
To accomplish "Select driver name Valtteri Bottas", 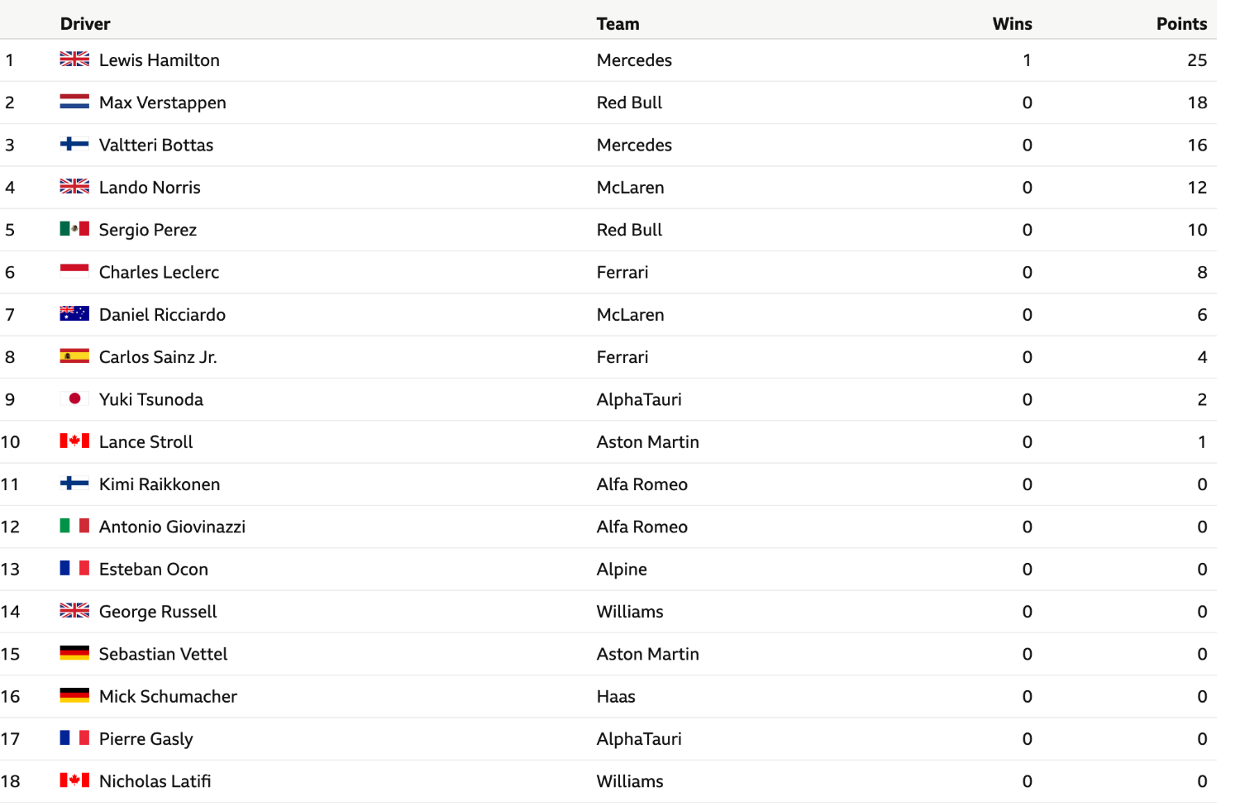I will coord(156,145).
